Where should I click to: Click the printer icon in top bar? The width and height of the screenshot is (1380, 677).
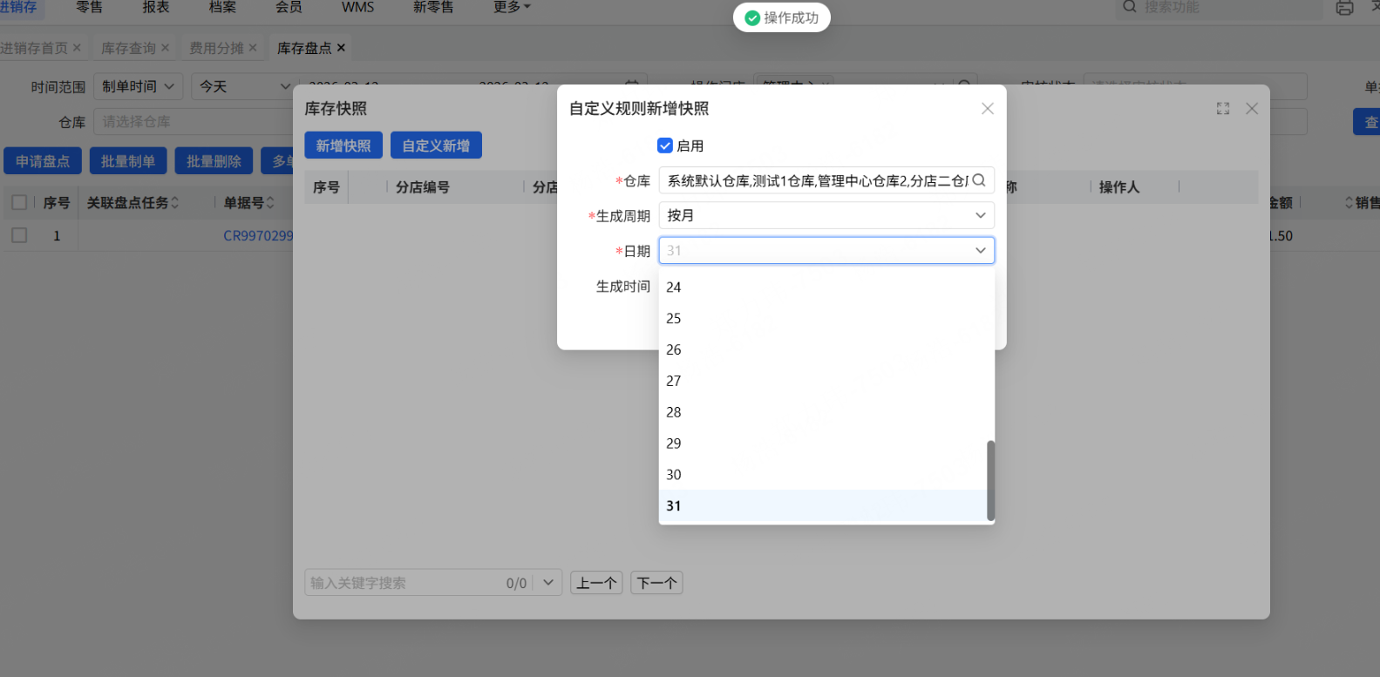pyautogui.click(x=1344, y=8)
